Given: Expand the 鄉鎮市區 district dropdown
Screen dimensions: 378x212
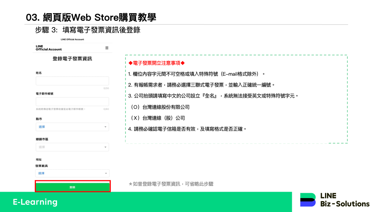Looking at the screenshot, I should tap(72, 147).
